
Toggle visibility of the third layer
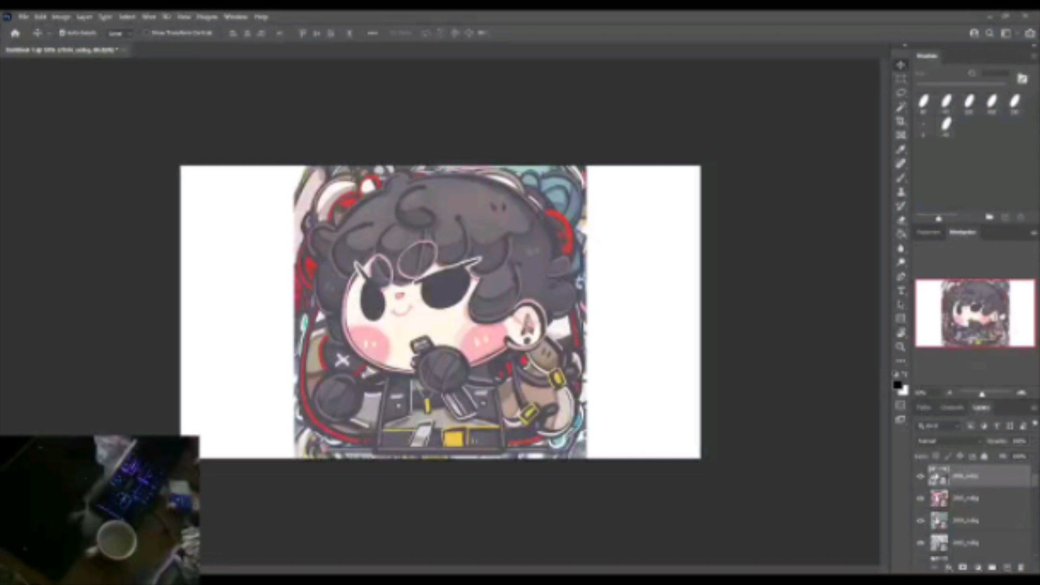[x=920, y=521]
